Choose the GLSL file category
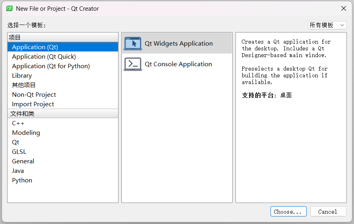The width and height of the screenshot is (354, 224). [63, 151]
